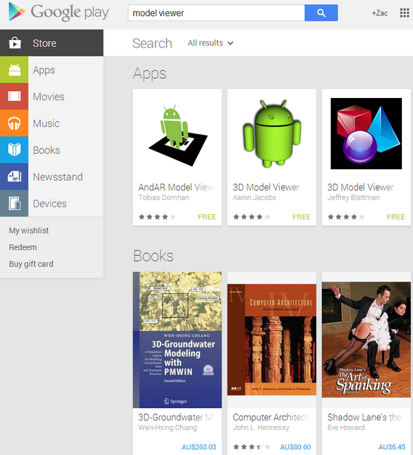
Task: Select Books in the sidebar
Action: (x=52, y=150)
